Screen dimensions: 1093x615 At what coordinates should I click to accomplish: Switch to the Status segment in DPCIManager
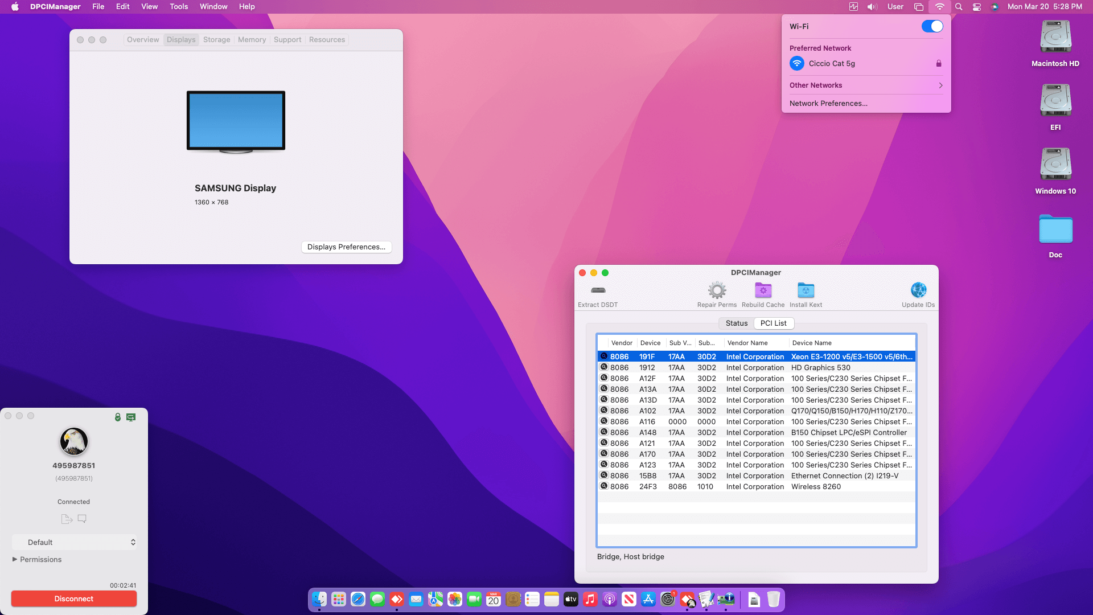pyautogui.click(x=736, y=323)
